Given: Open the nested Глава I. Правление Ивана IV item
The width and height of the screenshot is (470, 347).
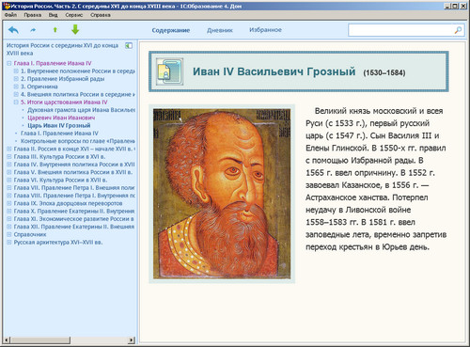Looking at the screenshot, I should [59, 134].
